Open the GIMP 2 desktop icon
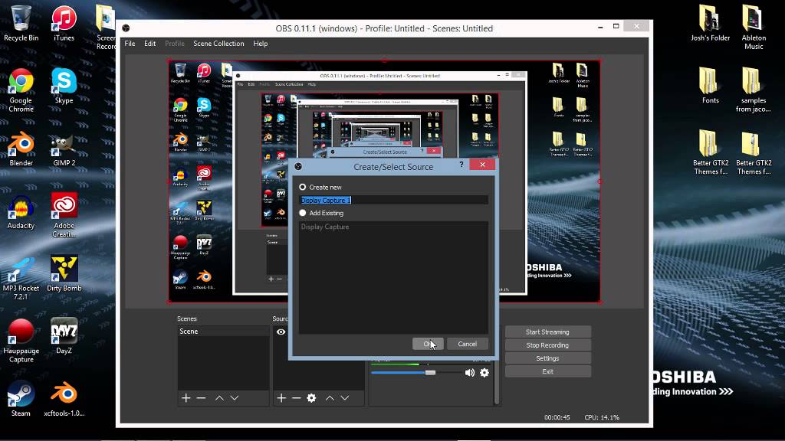Viewport: 785px width, 441px height. point(64,149)
